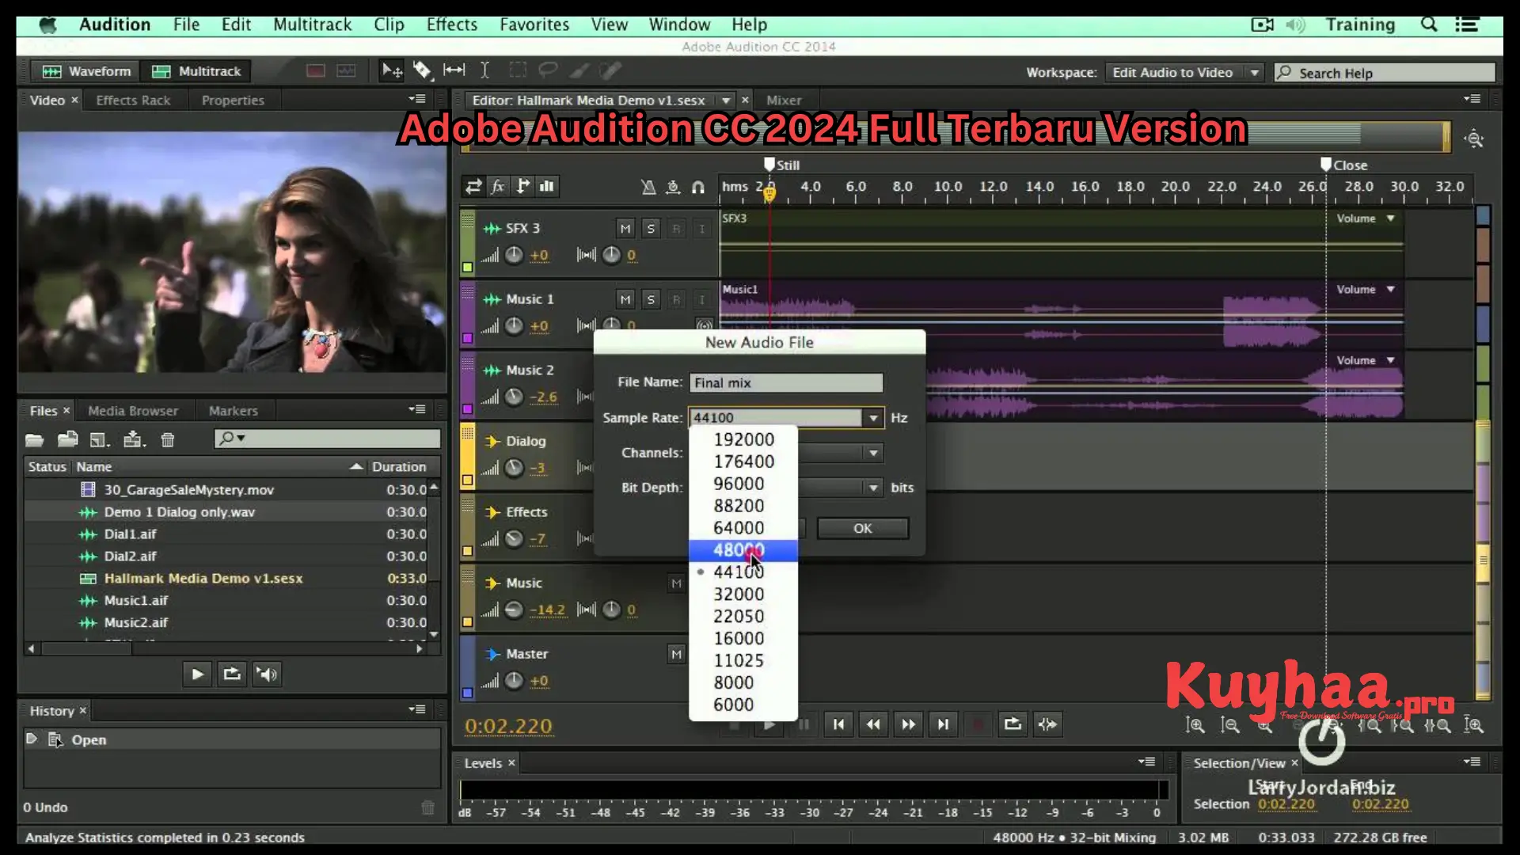1520x855 pixels.
Task: Show the Inputs/Outputs track view
Action: [473, 187]
